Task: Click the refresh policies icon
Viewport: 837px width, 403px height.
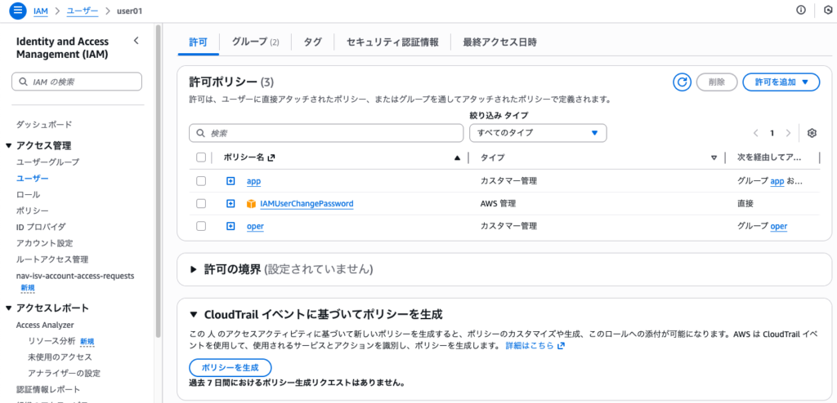Action: click(x=682, y=82)
